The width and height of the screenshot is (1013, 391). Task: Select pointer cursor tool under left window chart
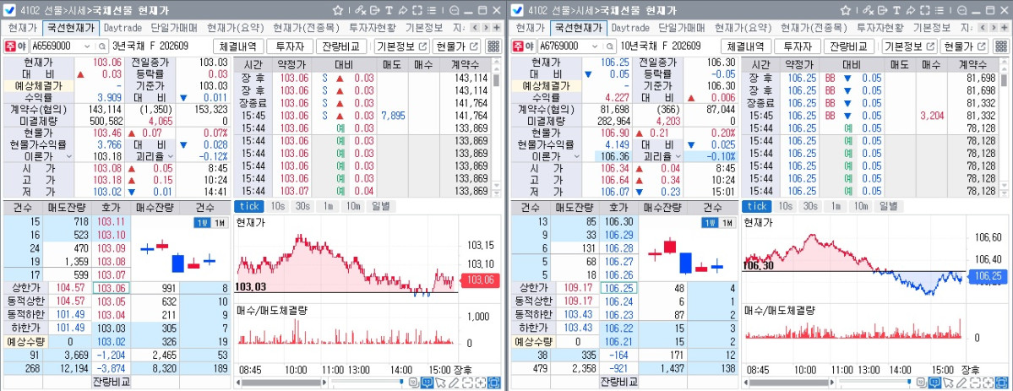[x=441, y=383]
